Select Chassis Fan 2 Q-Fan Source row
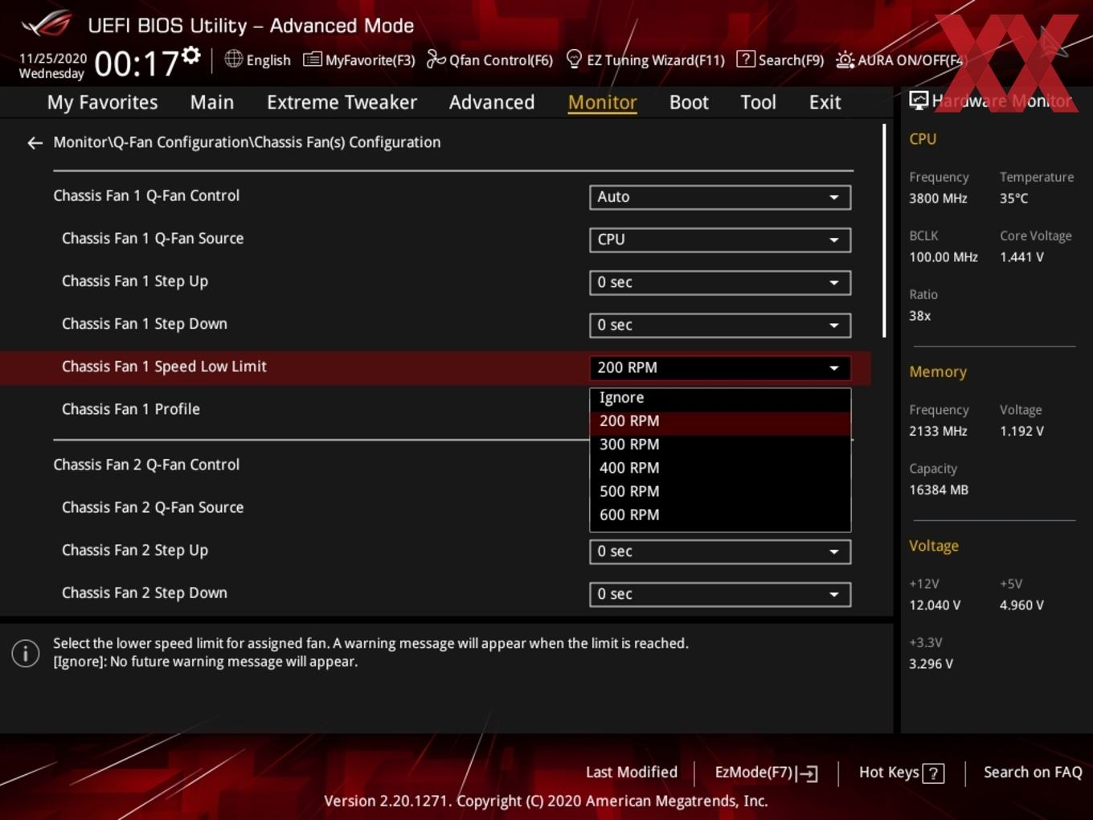The height and width of the screenshot is (820, 1093). point(435,507)
